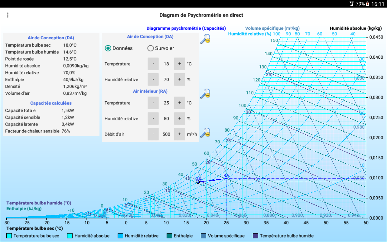
Task: Click the Air intérieur (RA) section heading
Action: point(150,91)
